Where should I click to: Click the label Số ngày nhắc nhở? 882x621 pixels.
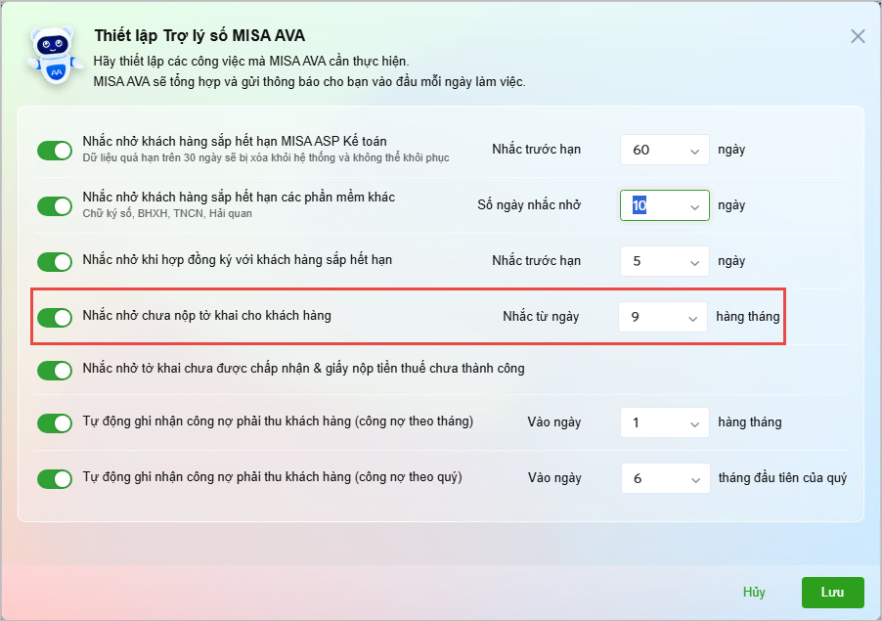529,204
